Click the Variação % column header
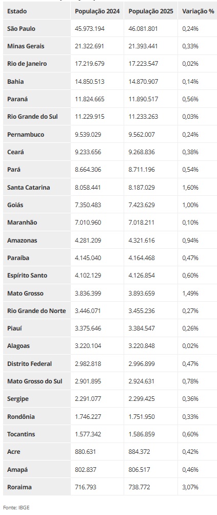Viewport: 217px width, 515px height. pos(198,11)
